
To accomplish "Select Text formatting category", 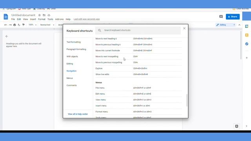I will pos(74,42).
